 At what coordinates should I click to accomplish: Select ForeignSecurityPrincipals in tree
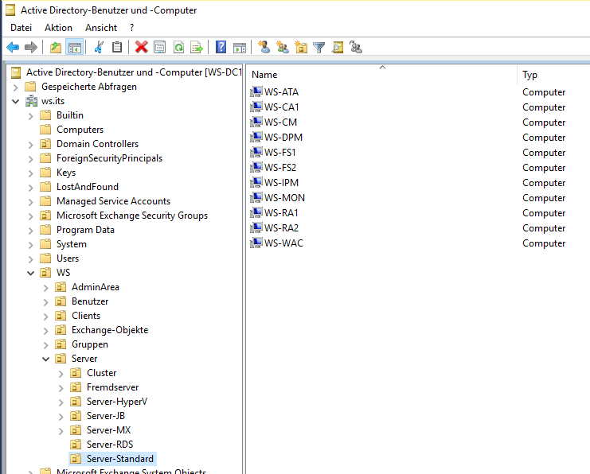point(109,158)
